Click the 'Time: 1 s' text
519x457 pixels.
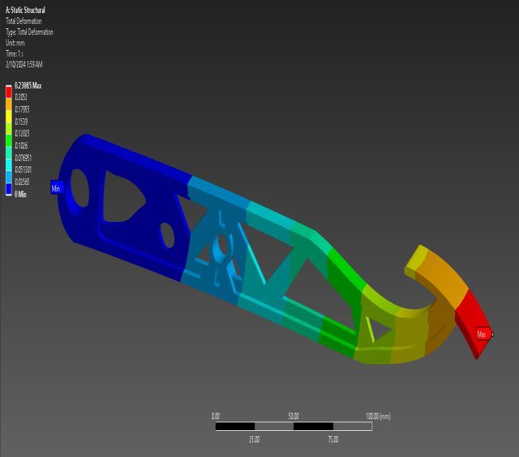15,54
